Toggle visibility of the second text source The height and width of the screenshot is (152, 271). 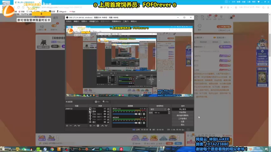(105, 117)
